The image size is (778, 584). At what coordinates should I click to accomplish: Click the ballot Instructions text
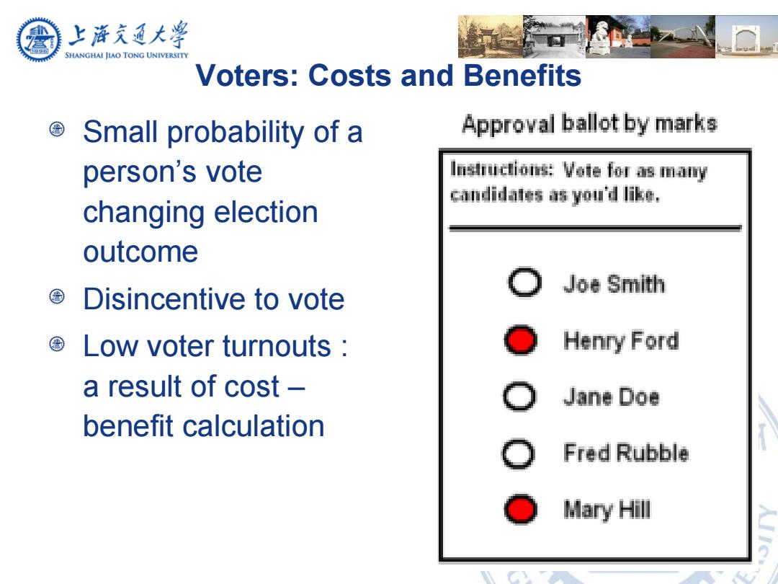coord(578,182)
